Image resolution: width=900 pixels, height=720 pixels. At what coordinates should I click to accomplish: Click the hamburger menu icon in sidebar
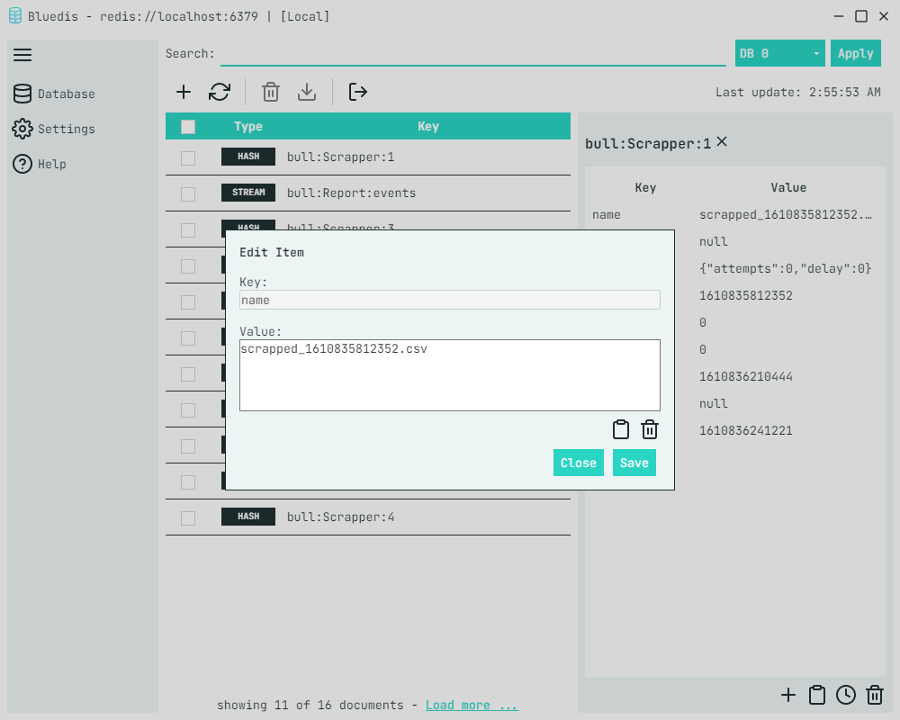coord(22,55)
